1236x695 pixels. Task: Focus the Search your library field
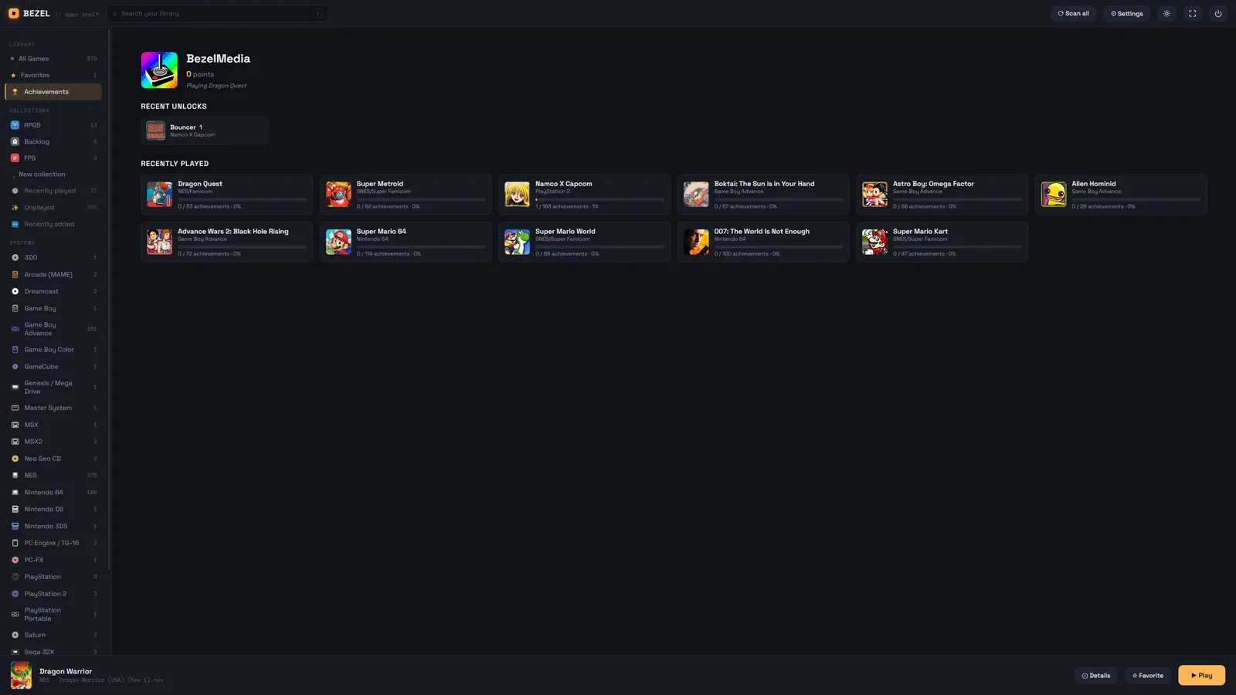[x=218, y=13]
